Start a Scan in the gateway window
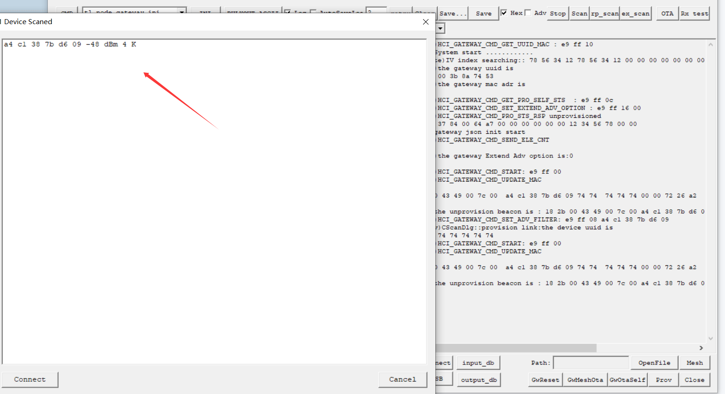Screen dimensions: 725x394 coord(580,14)
